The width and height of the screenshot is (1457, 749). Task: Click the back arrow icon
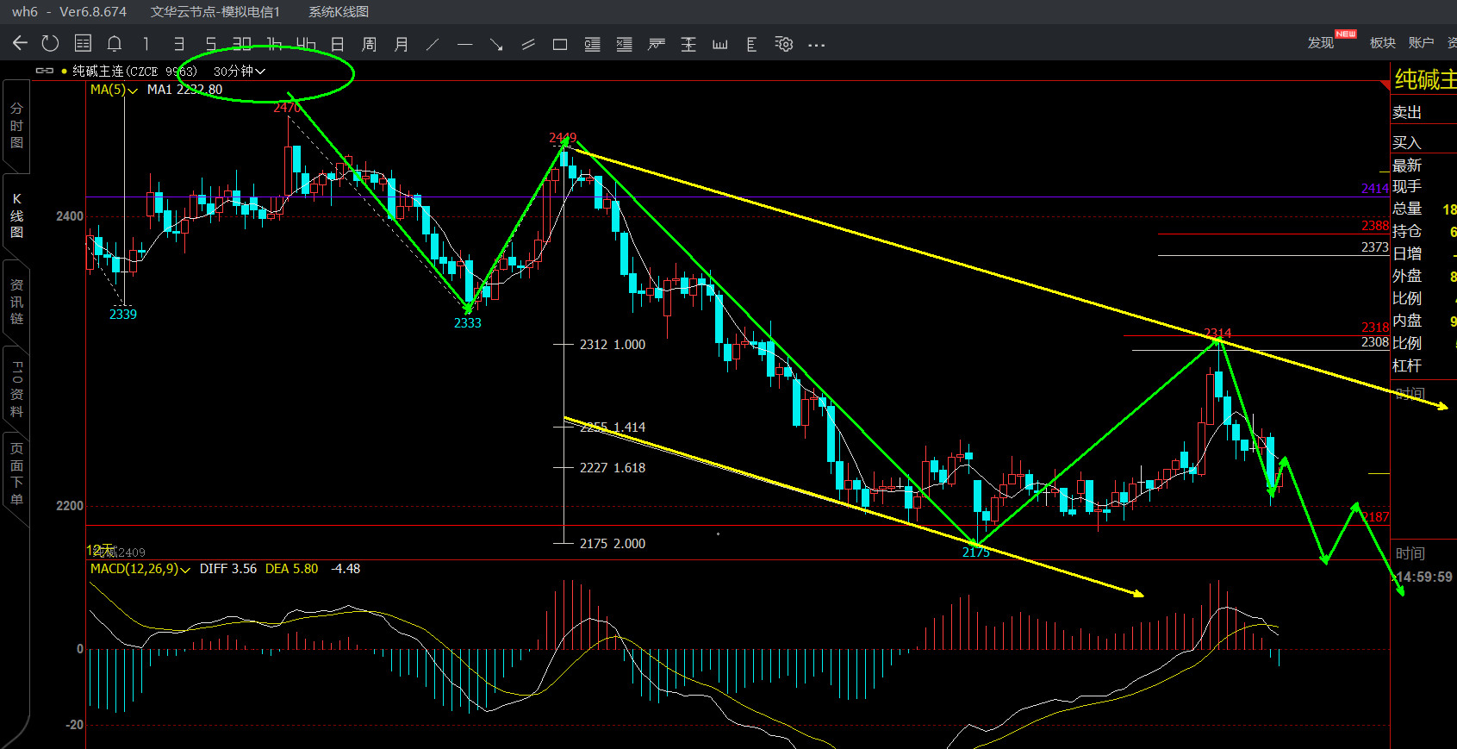20,43
